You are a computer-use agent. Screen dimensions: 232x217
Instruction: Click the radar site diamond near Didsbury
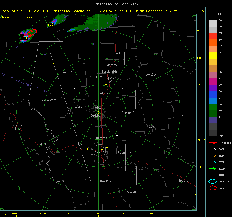point(98,112)
